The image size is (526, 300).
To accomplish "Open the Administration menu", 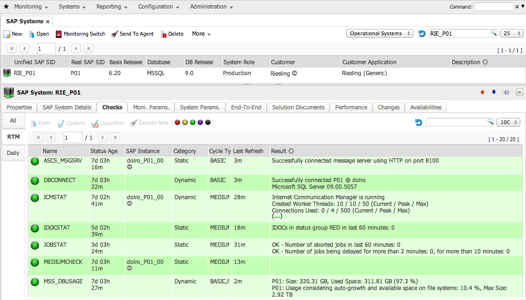I will (211, 6).
